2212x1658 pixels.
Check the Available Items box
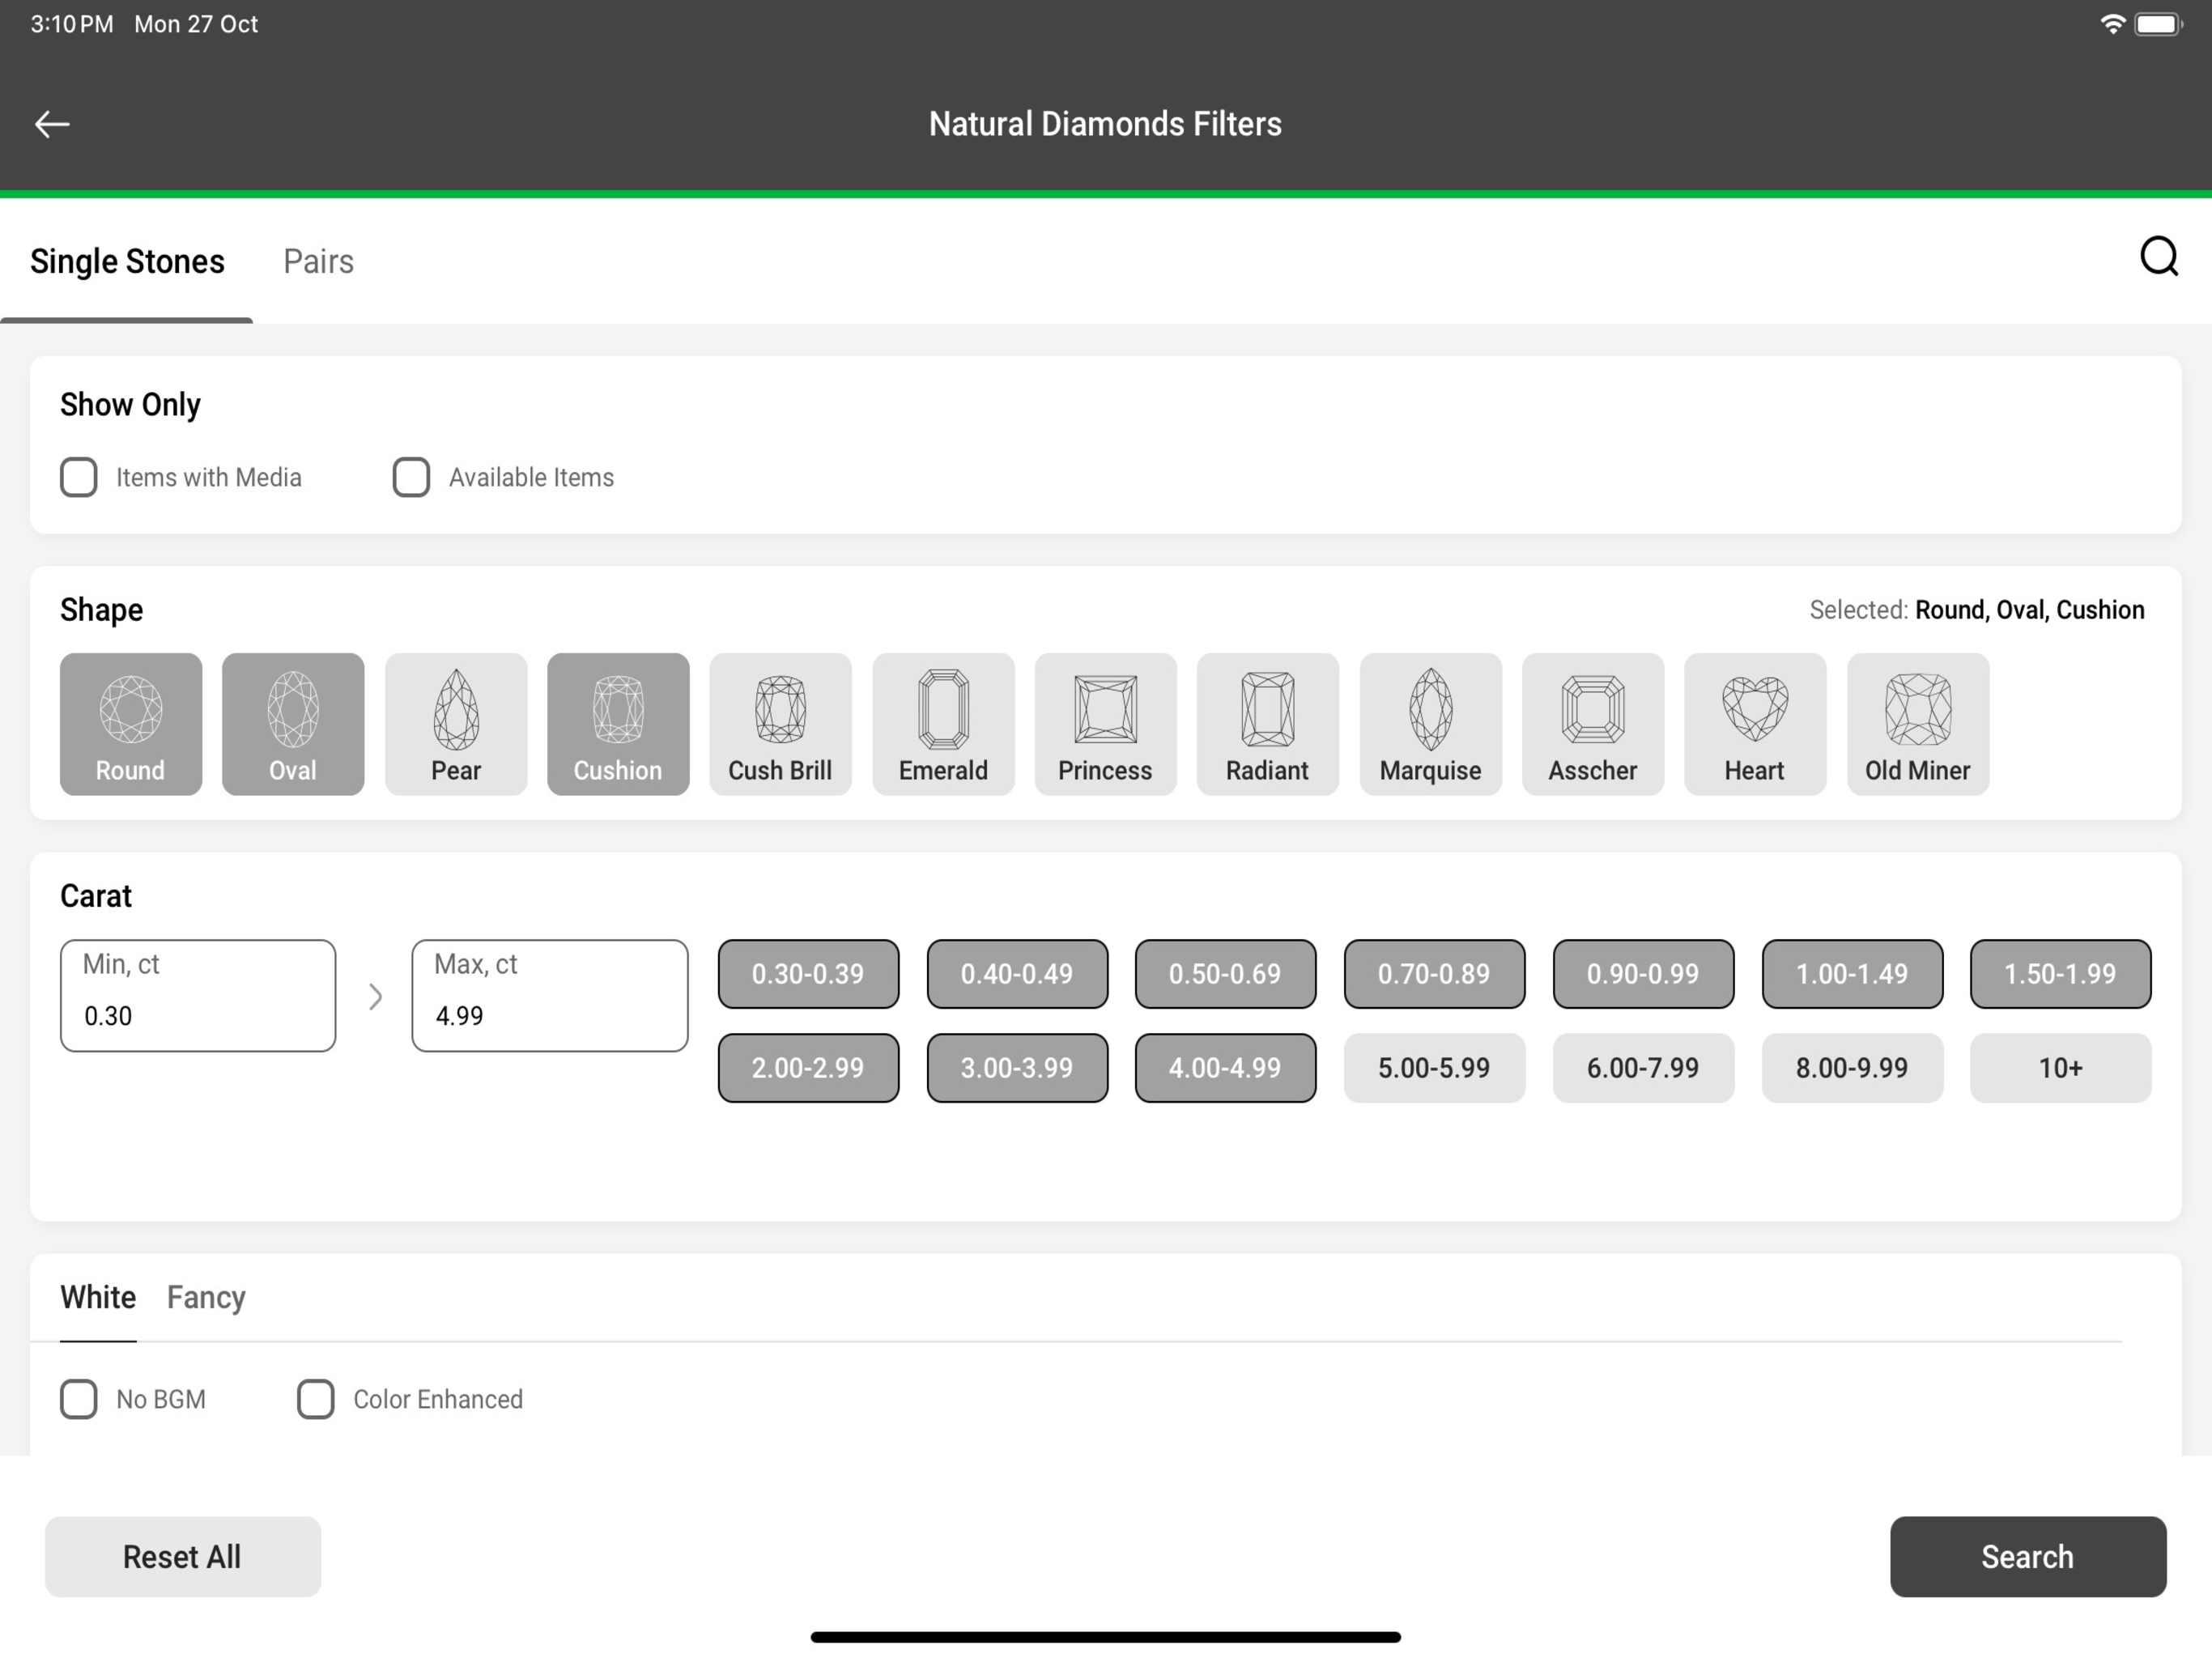(411, 477)
